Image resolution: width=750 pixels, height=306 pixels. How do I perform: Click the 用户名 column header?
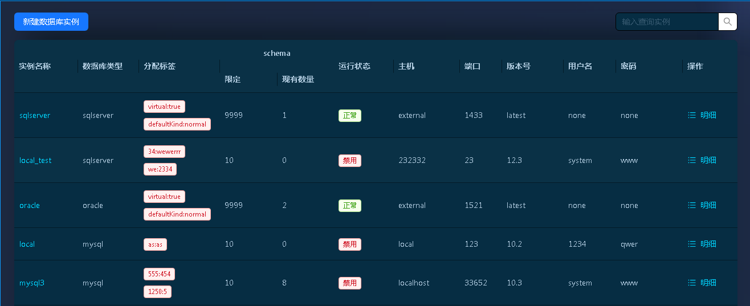580,66
